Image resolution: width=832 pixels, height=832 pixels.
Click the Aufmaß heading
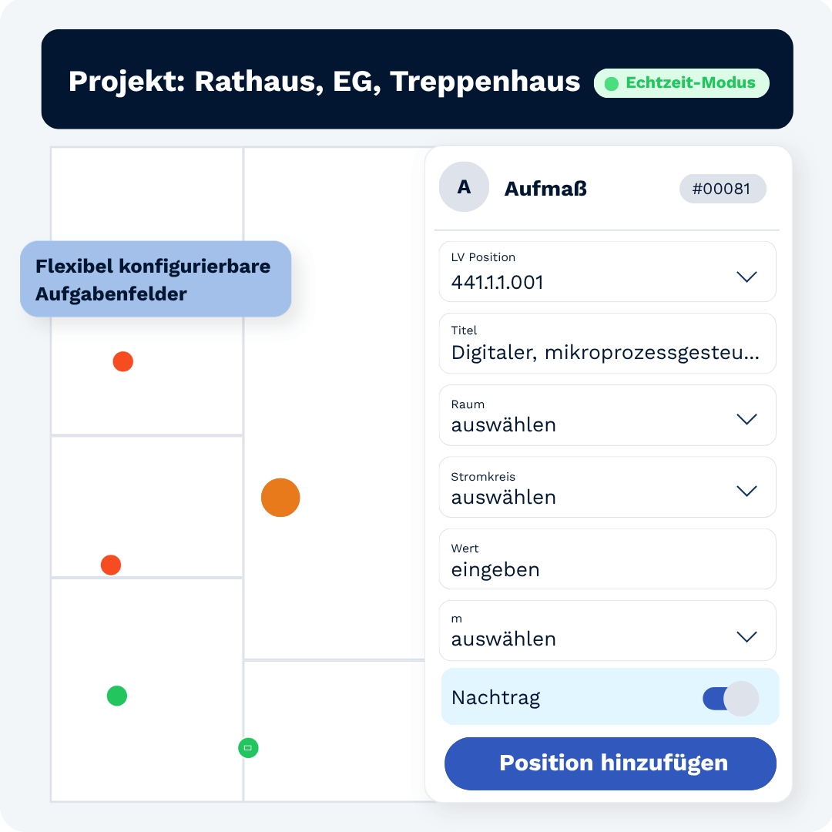click(545, 189)
